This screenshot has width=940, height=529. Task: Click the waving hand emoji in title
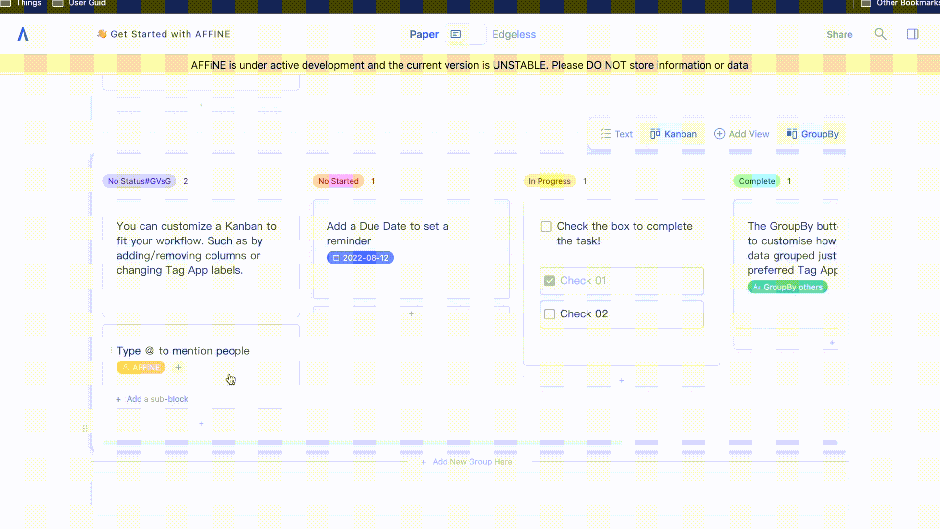click(102, 34)
